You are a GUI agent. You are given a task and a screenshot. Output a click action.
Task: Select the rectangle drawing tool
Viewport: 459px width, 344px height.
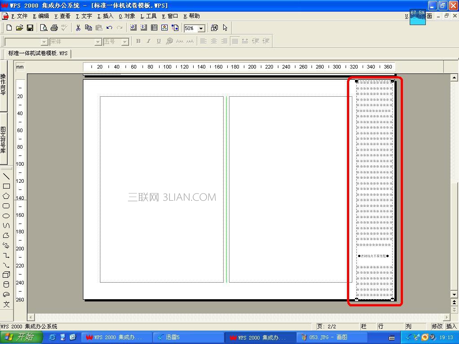pos(6,186)
